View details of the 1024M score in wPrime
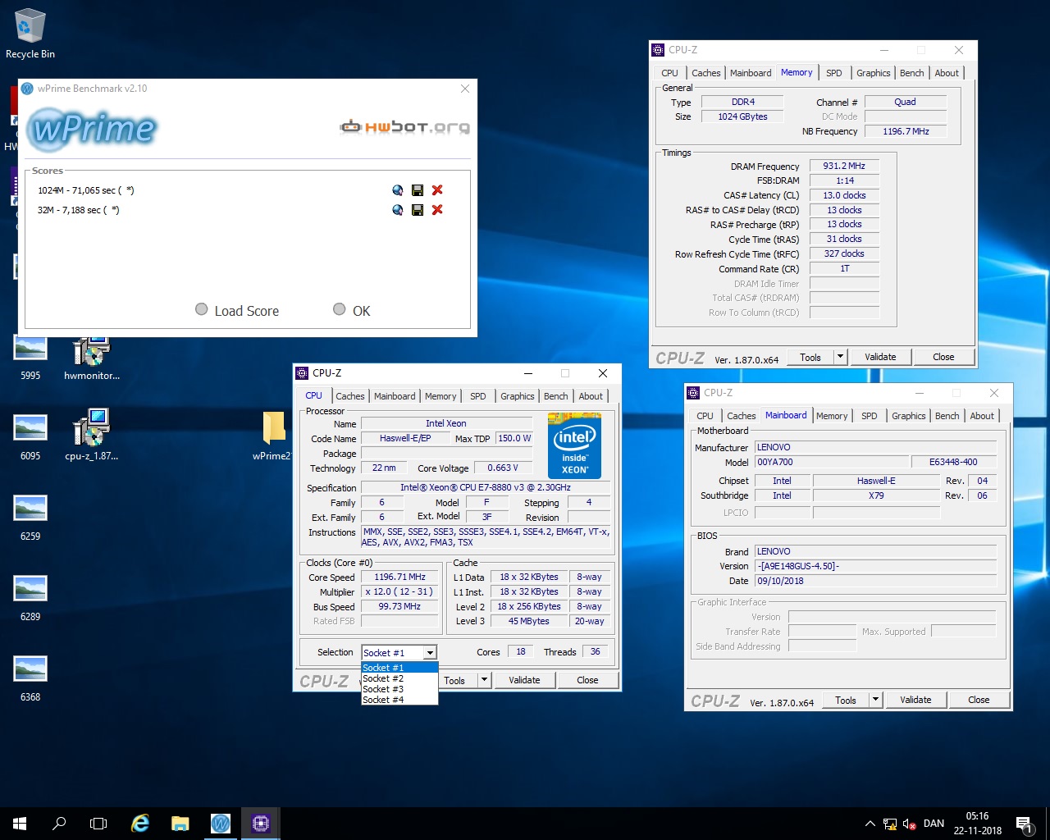This screenshot has width=1050, height=840. point(398,190)
